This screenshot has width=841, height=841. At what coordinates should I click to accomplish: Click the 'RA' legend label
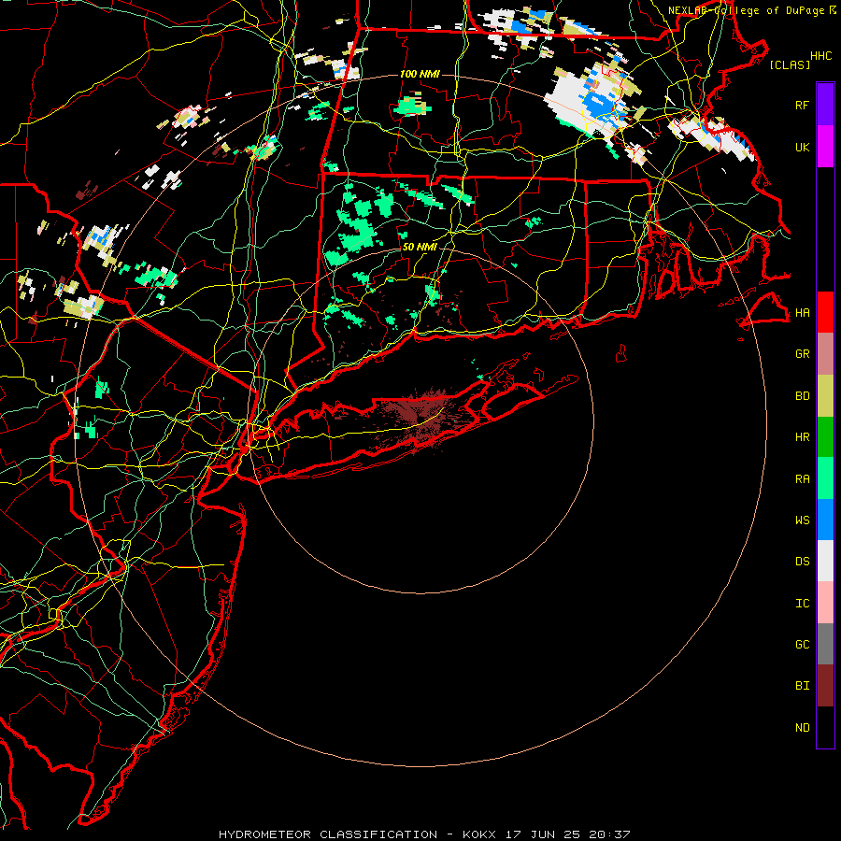point(802,479)
